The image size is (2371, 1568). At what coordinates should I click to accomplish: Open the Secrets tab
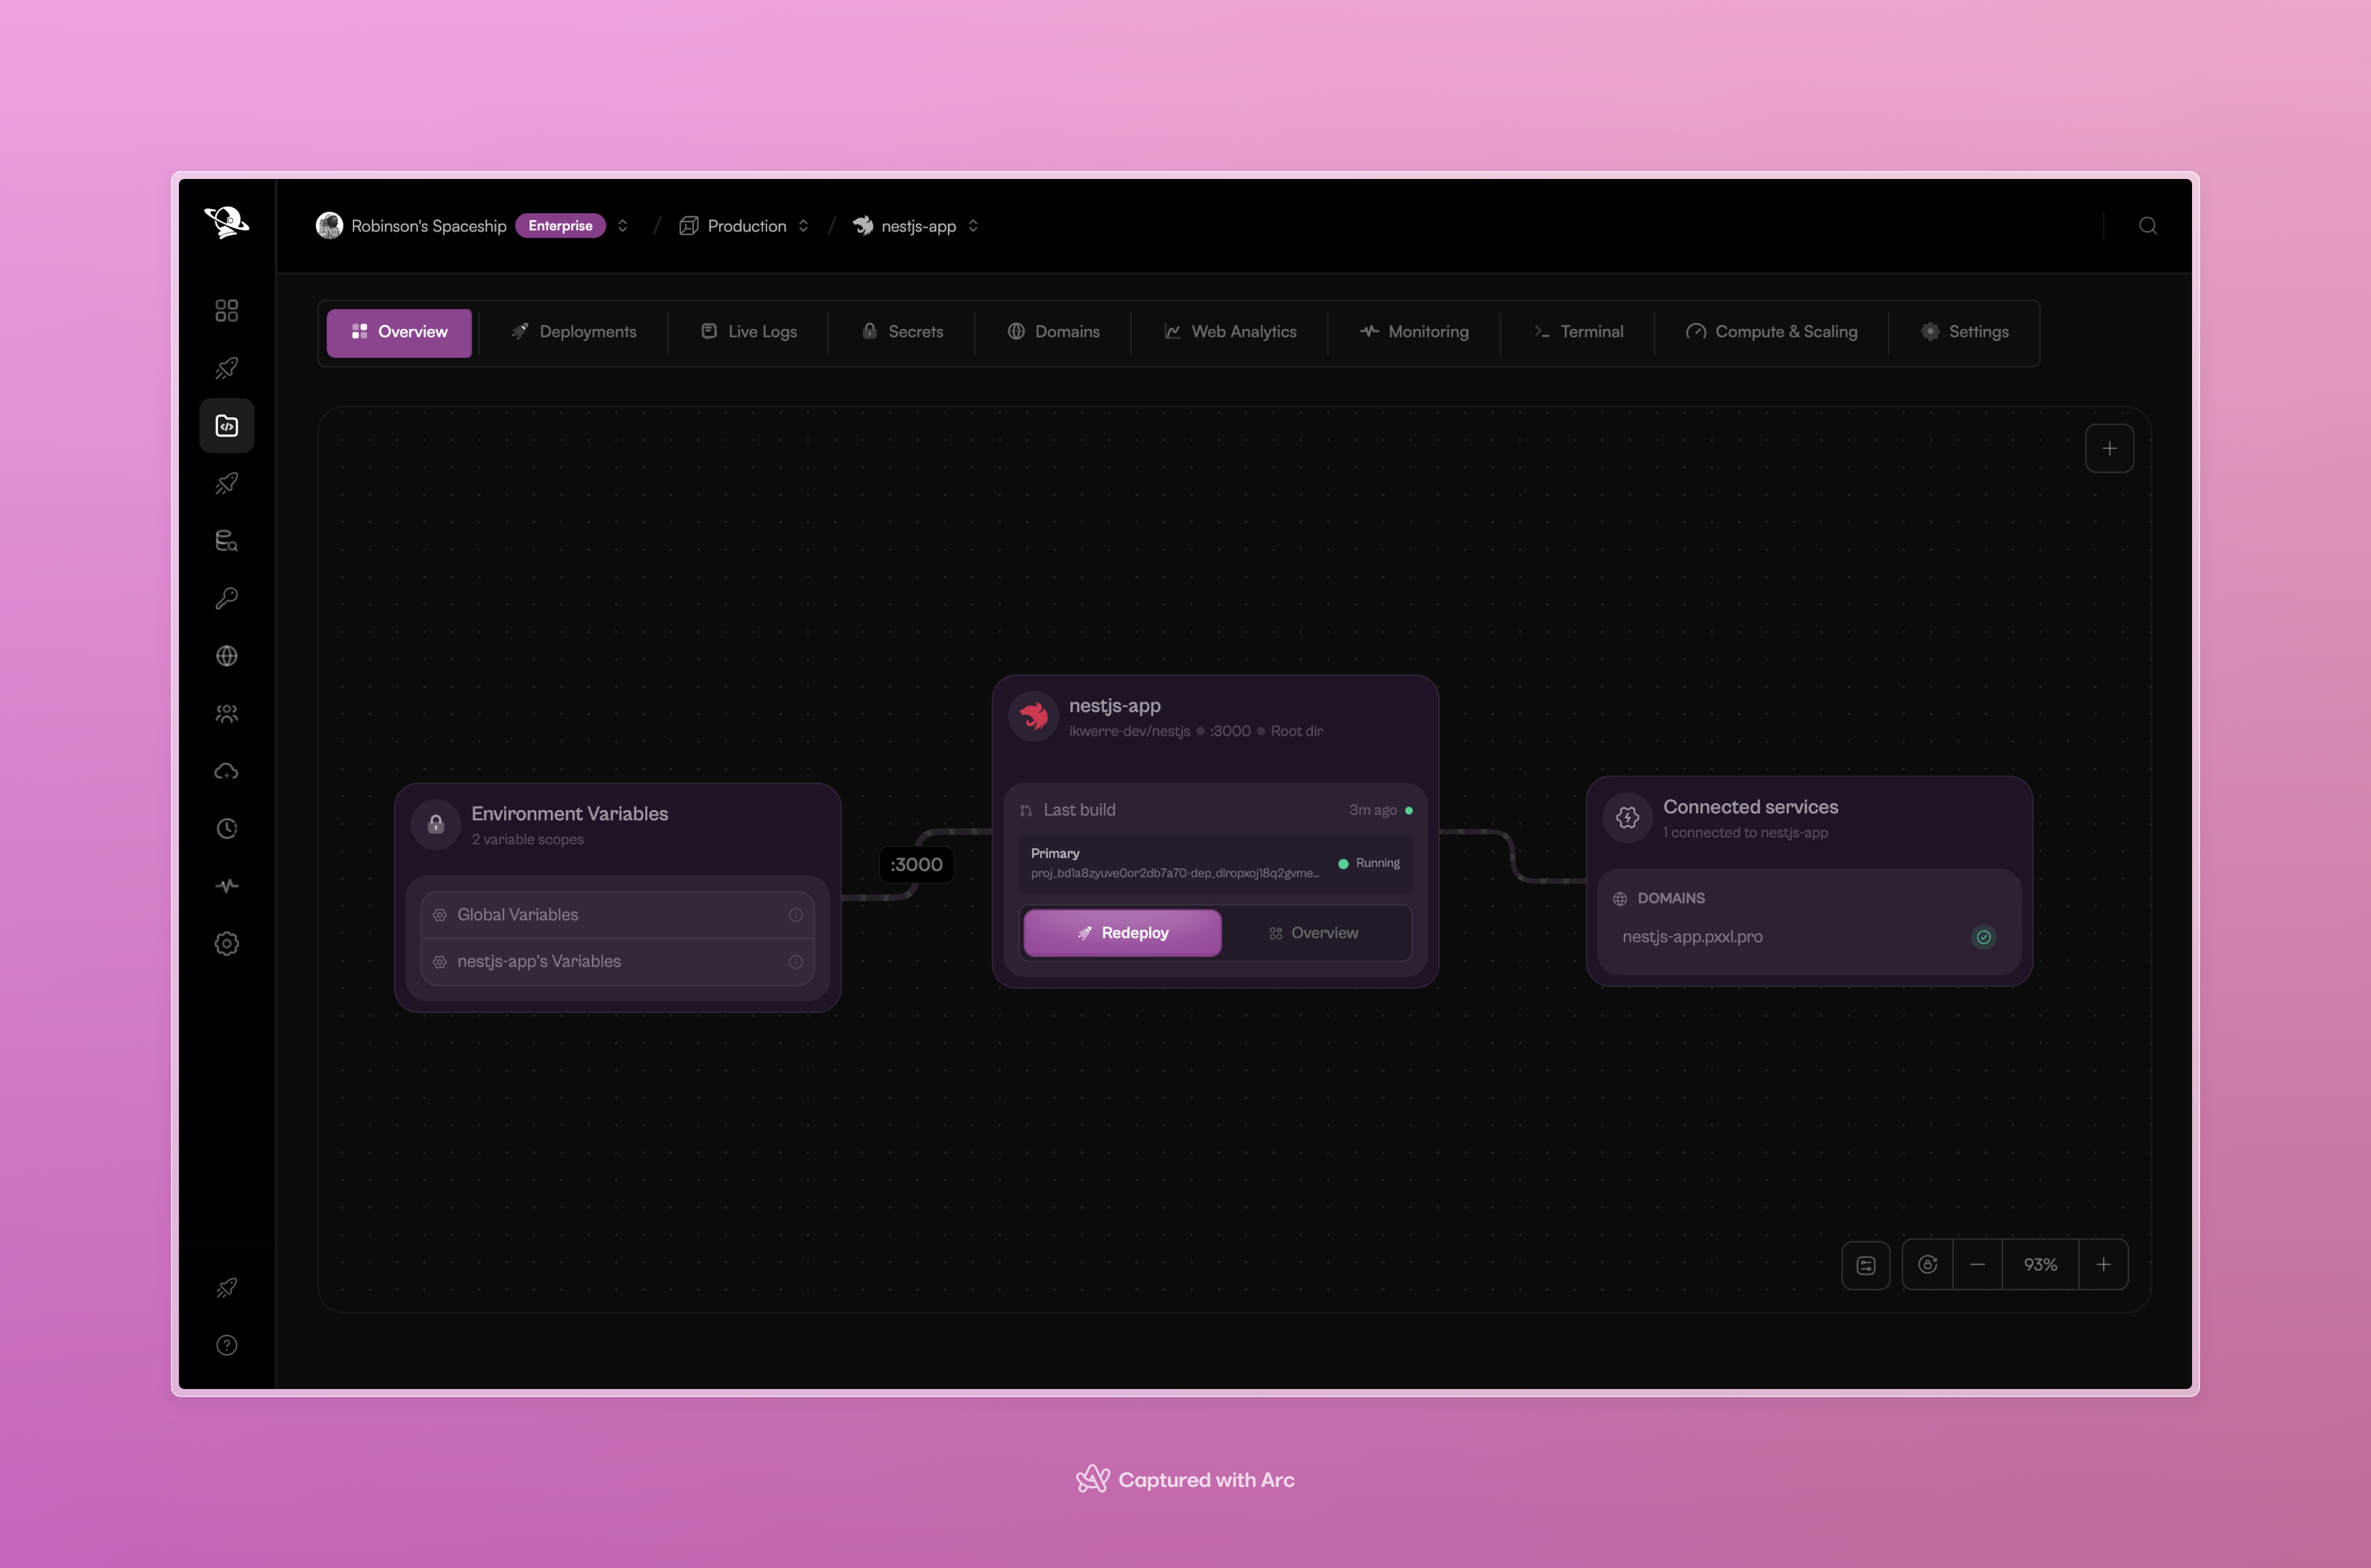pyautogui.click(x=902, y=332)
